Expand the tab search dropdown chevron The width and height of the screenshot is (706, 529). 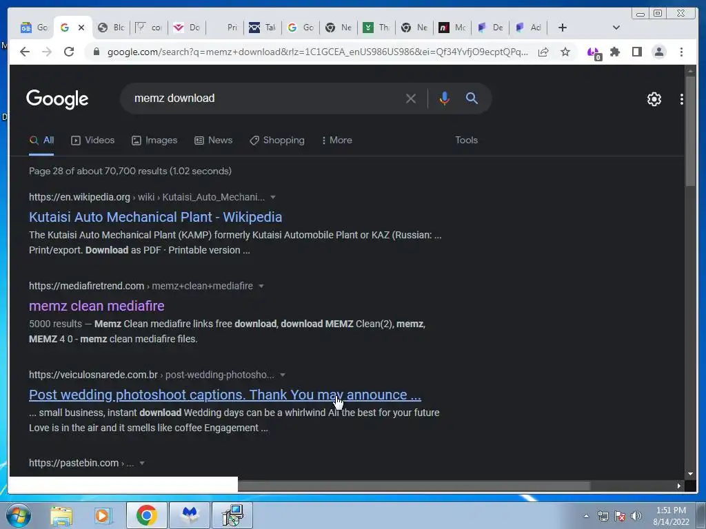[x=616, y=28]
